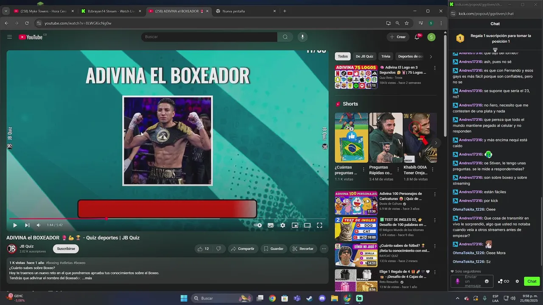Open options for ¿Cuánto sabes de fútbol? video
This screenshot has width=543, height=305.
434,246
